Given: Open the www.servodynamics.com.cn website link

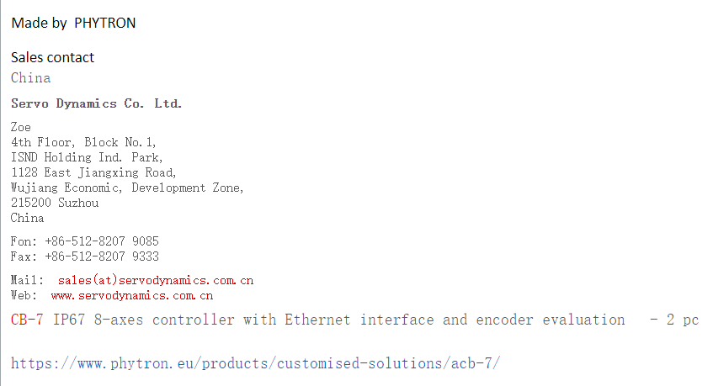Looking at the screenshot, I should tap(131, 296).
